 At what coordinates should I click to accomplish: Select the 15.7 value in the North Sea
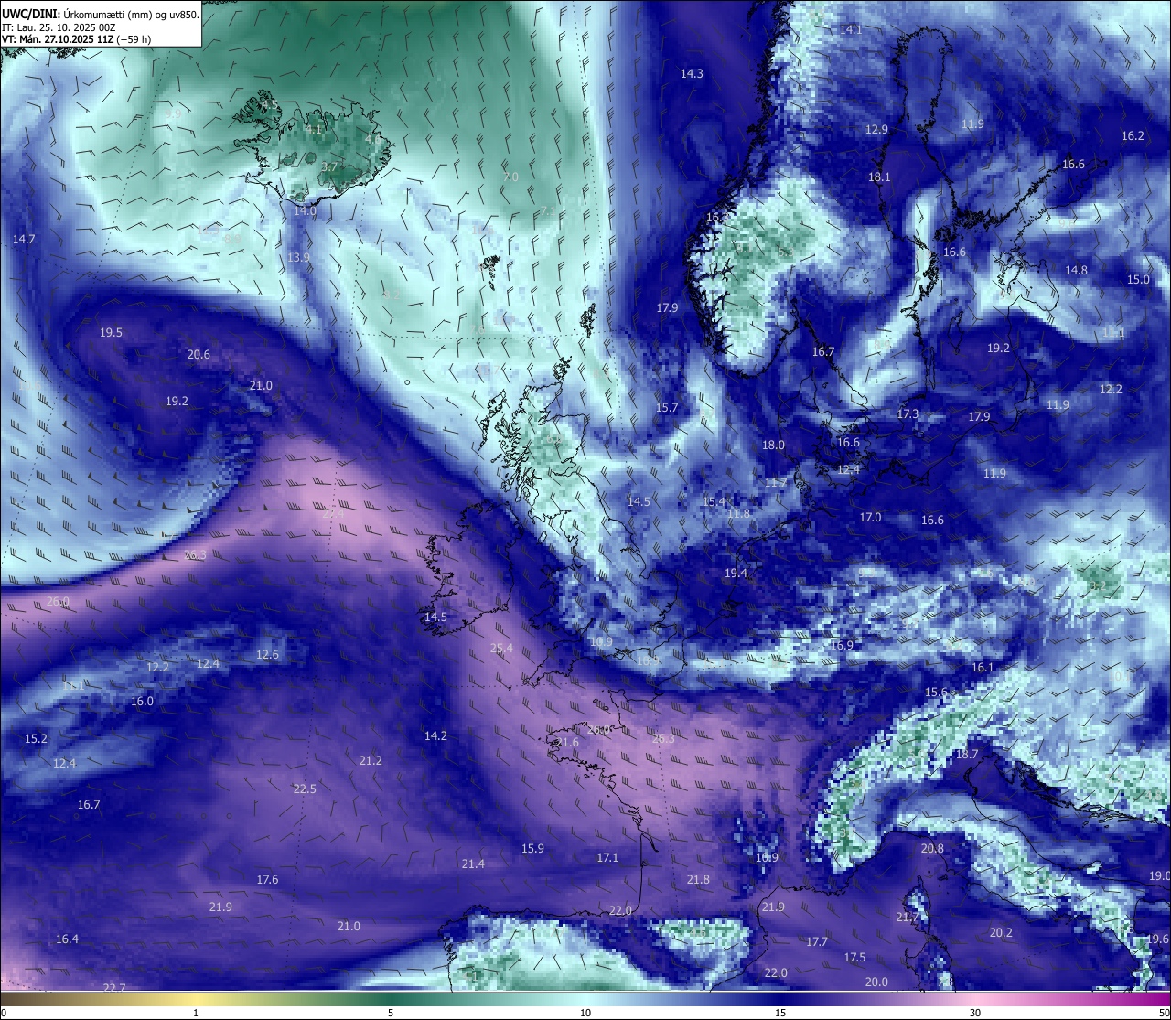(667, 408)
